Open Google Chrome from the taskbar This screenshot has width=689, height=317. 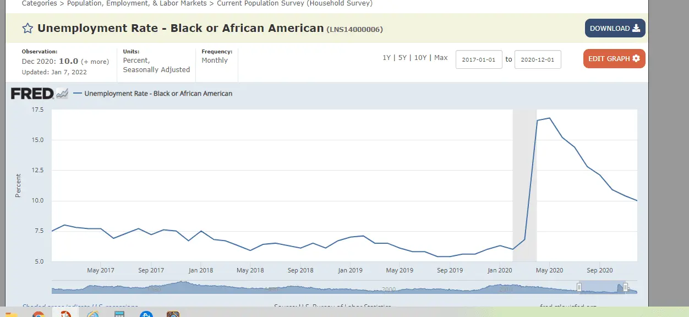click(38, 314)
